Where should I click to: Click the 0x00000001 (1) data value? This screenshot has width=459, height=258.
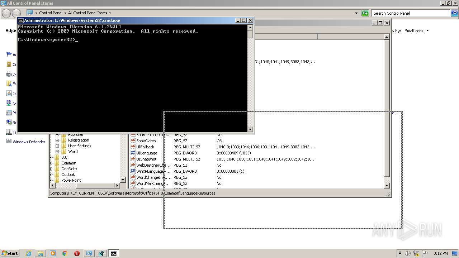[x=231, y=171]
